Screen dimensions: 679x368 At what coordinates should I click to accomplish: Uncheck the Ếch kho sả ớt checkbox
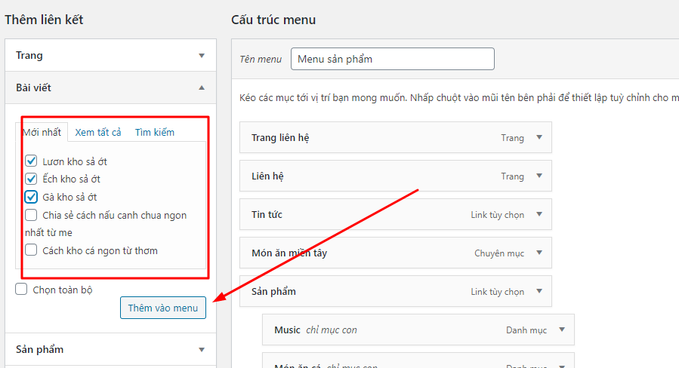31,179
